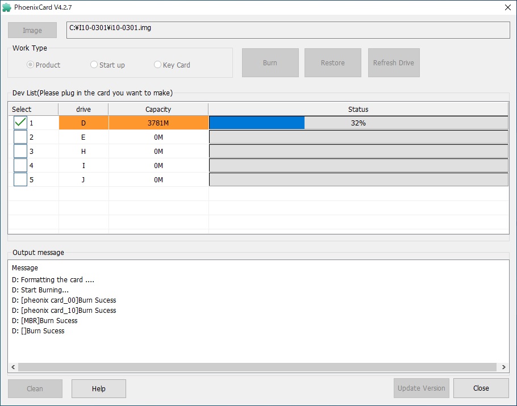Open the Help button
Viewport: 517px width, 406px height.
99,388
